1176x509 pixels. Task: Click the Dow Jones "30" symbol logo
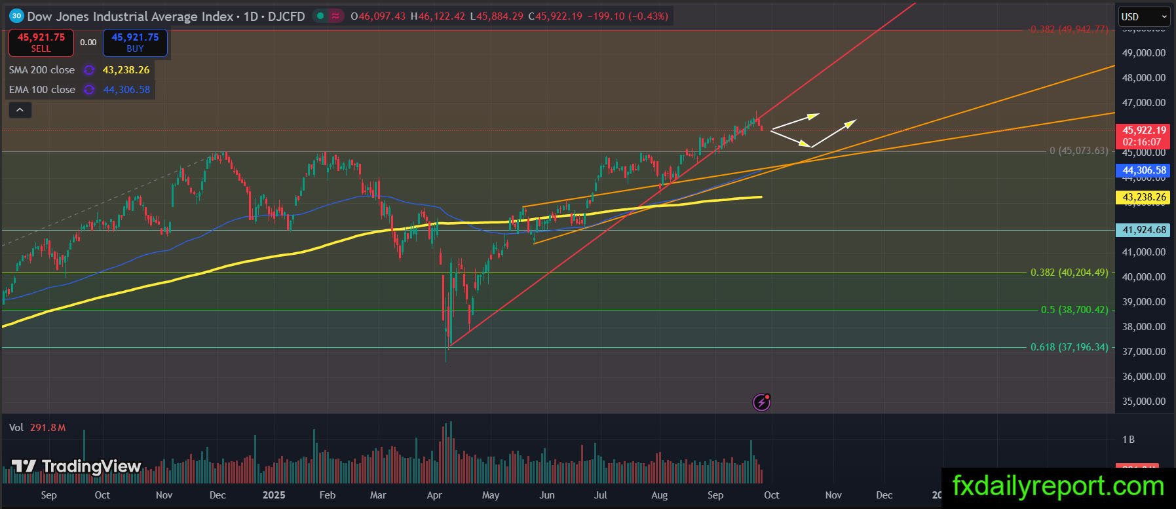[16, 16]
